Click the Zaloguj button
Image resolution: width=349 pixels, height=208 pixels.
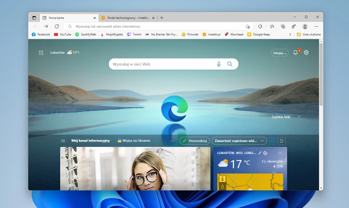coord(279,53)
